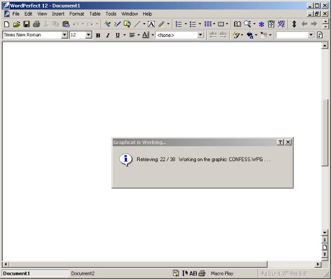Open the File menu
331x279 pixels.
tap(16, 14)
